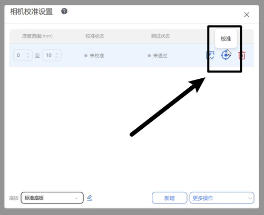Click the 测试状态 column header
Viewport: 264px width, 215px height.
[x=161, y=36]
